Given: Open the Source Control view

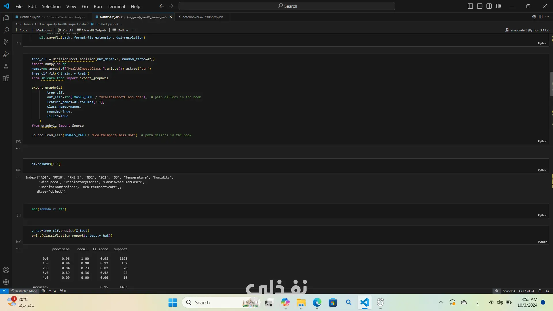Looking at the screenshot, I should pyautogui.click(x=6, y=42).
